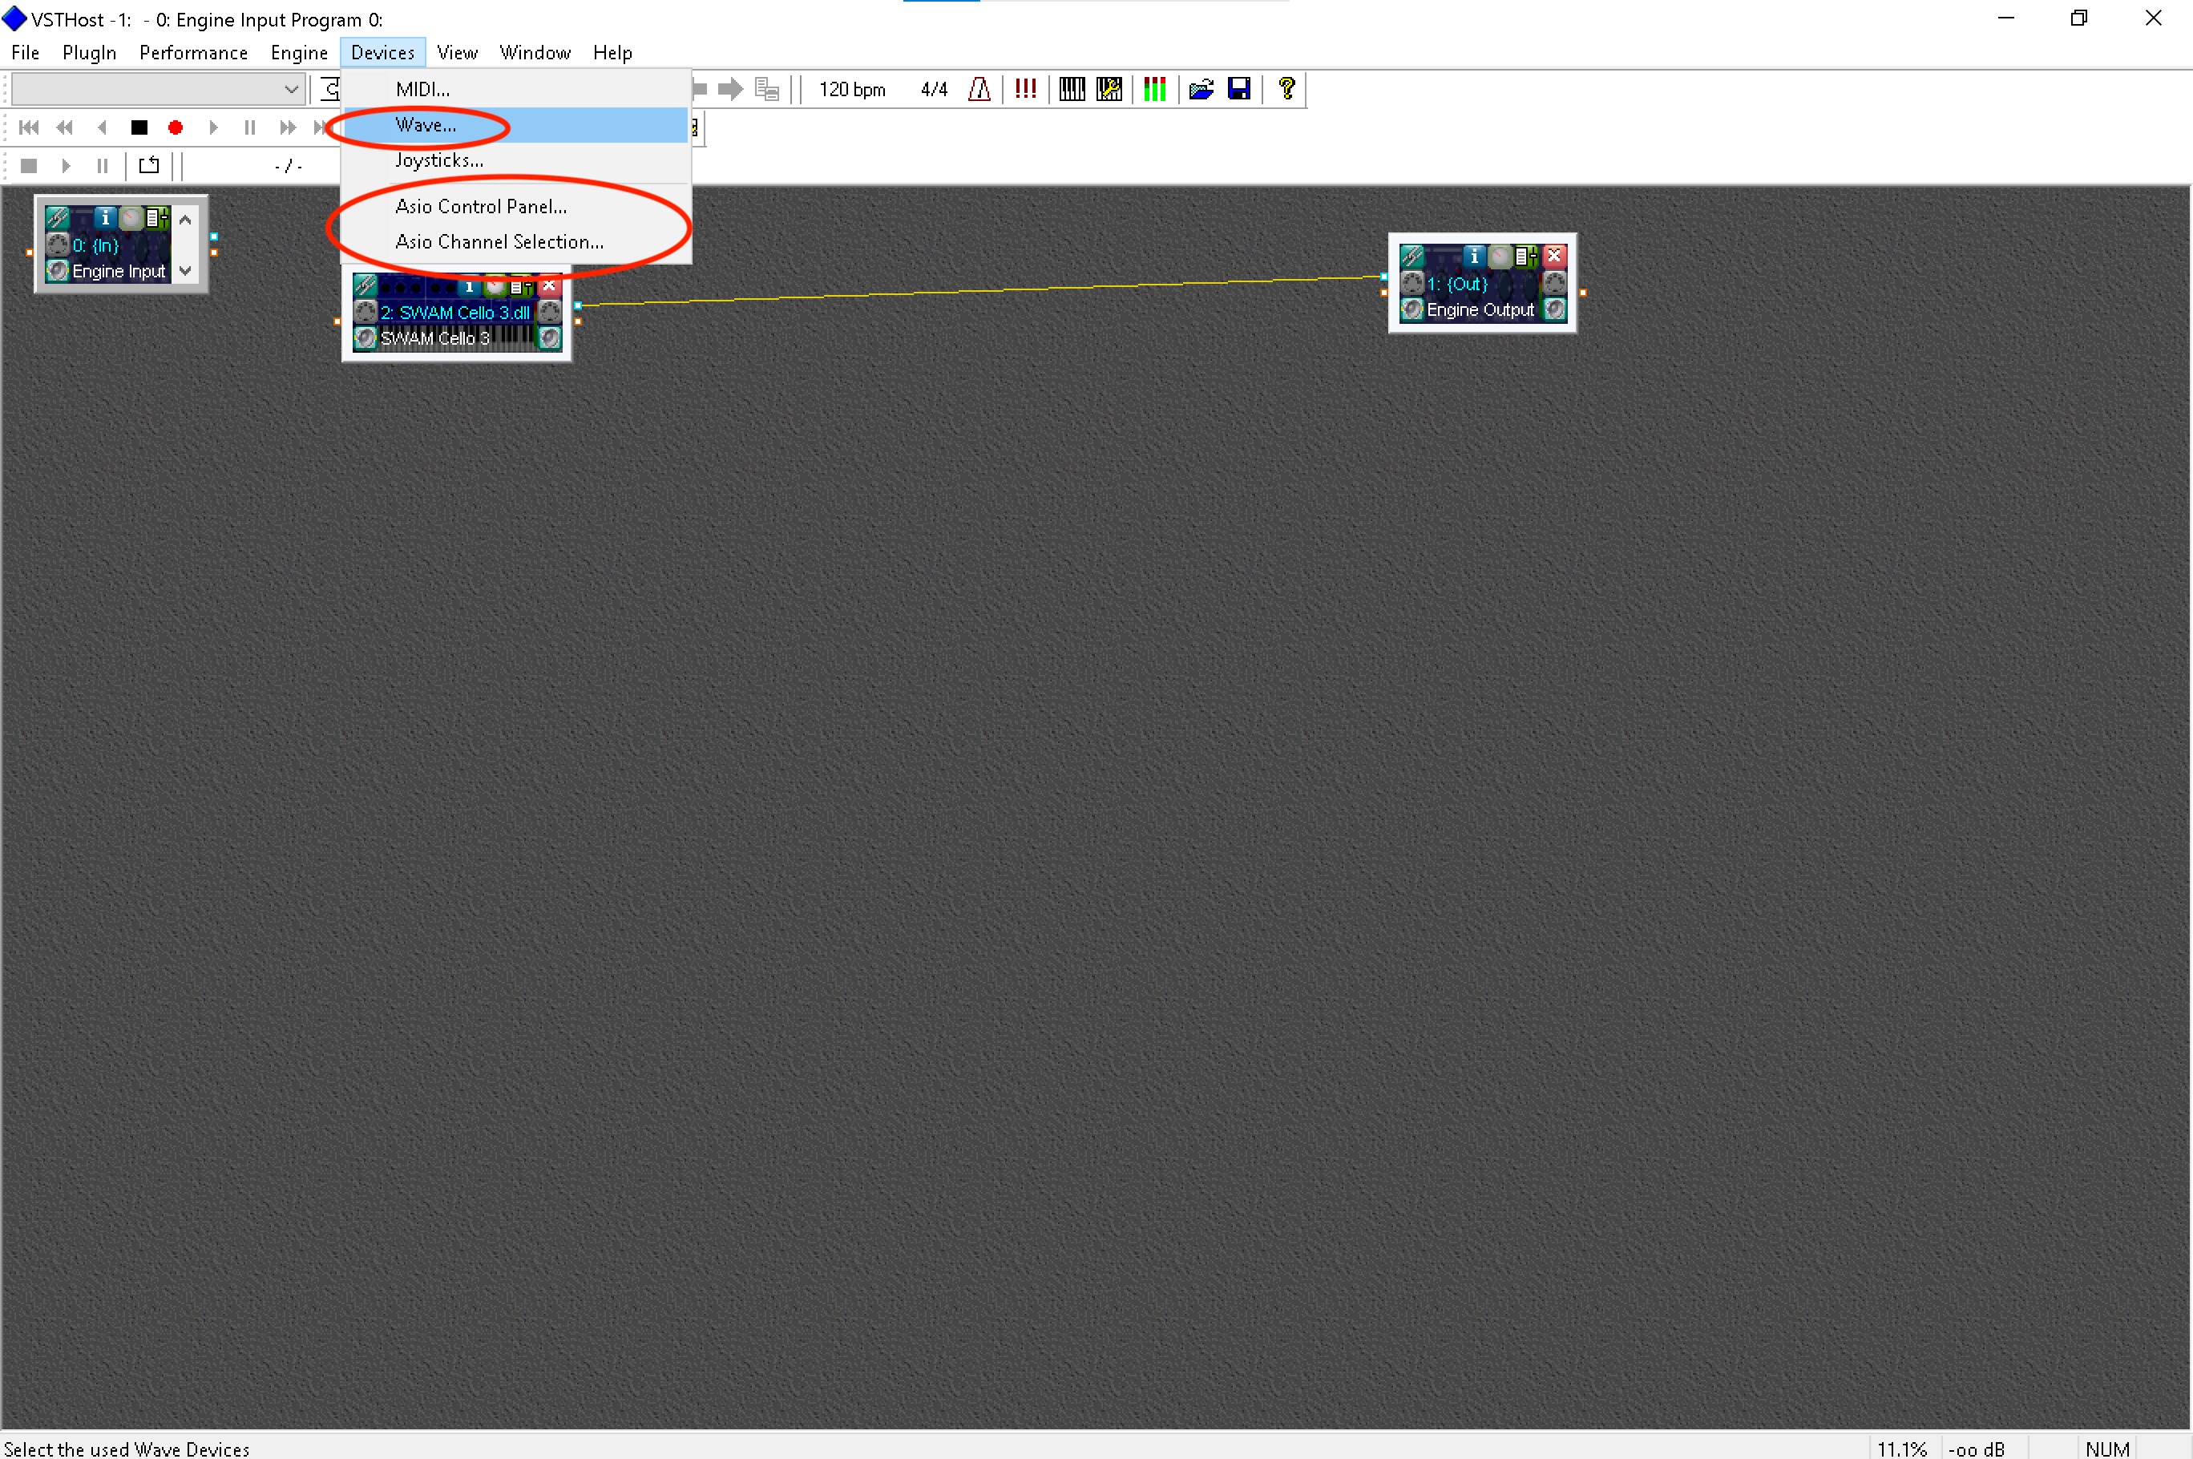Image resolution: width=2193 pixels, height=1459 pixels.
Task: Click the chain link icon on Engine Input
Action: 58,218
